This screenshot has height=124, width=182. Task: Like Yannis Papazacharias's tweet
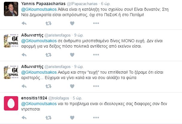point(72,23)
